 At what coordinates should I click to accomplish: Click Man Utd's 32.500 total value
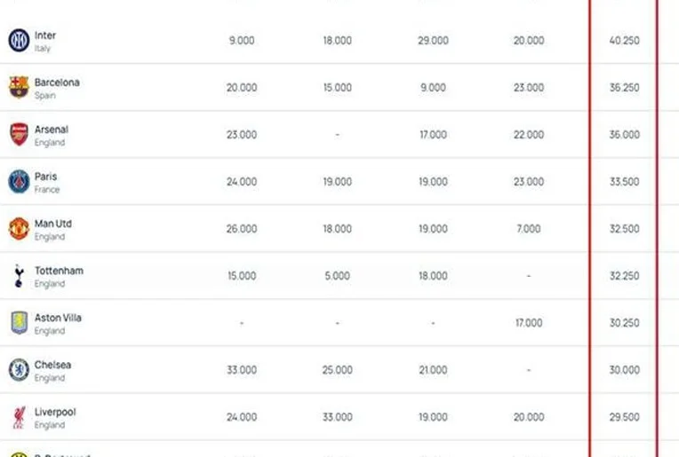[x=624, y=229]
